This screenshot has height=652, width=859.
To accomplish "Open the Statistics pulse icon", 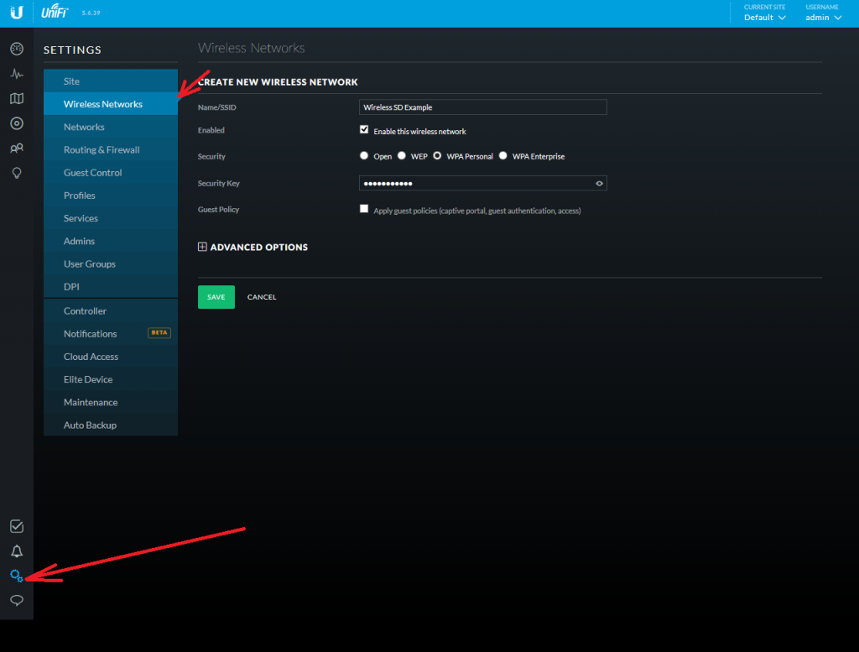I will [17, 73].
